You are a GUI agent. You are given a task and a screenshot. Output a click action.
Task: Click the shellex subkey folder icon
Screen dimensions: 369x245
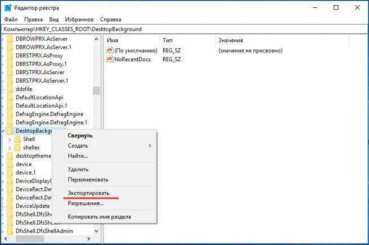tap(17, 148)
